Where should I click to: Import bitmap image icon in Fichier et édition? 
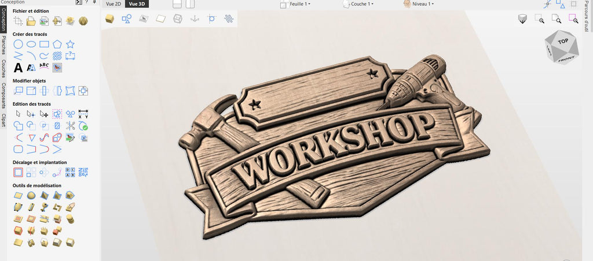[x=44, y=21]
